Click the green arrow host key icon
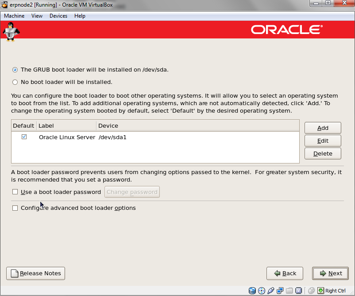This screenshot has width=355, height=296. tap(320, 291)
